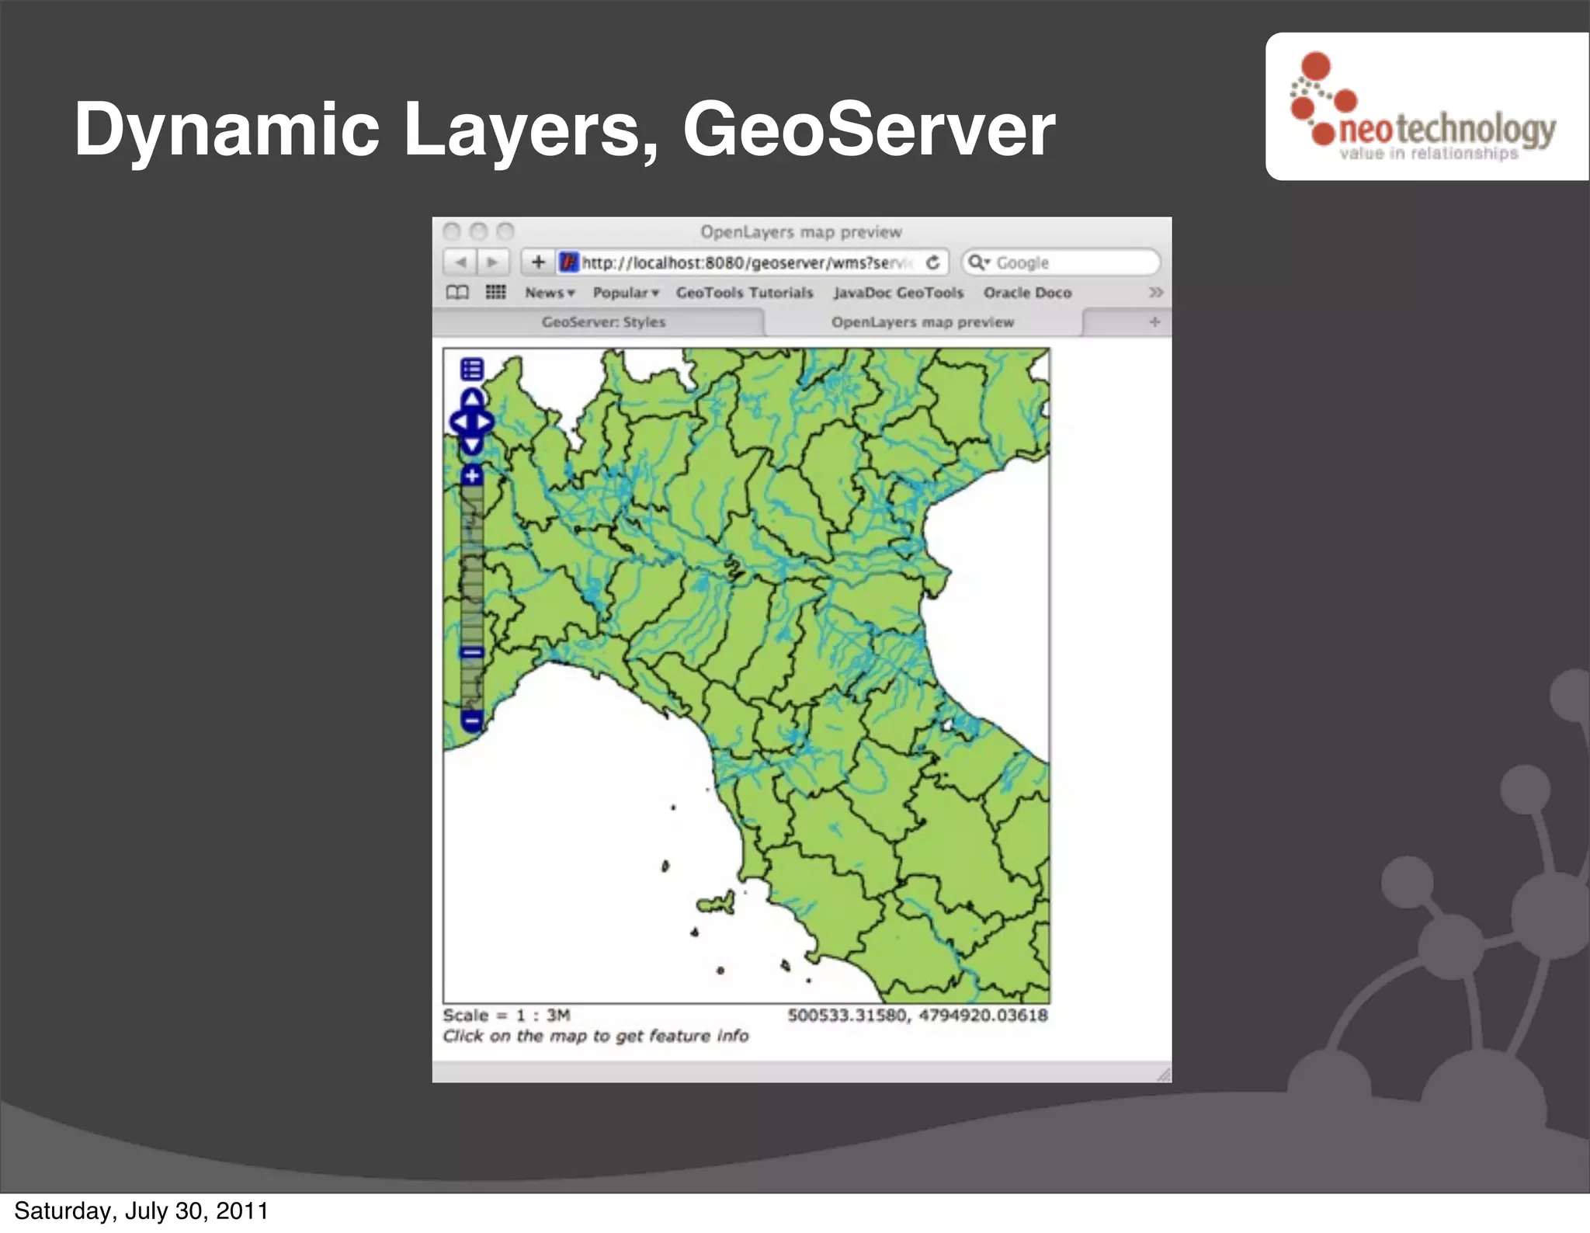Open the bookmarks book icon
Viewport: 1590px width, 1233px height.
point(457,293)
